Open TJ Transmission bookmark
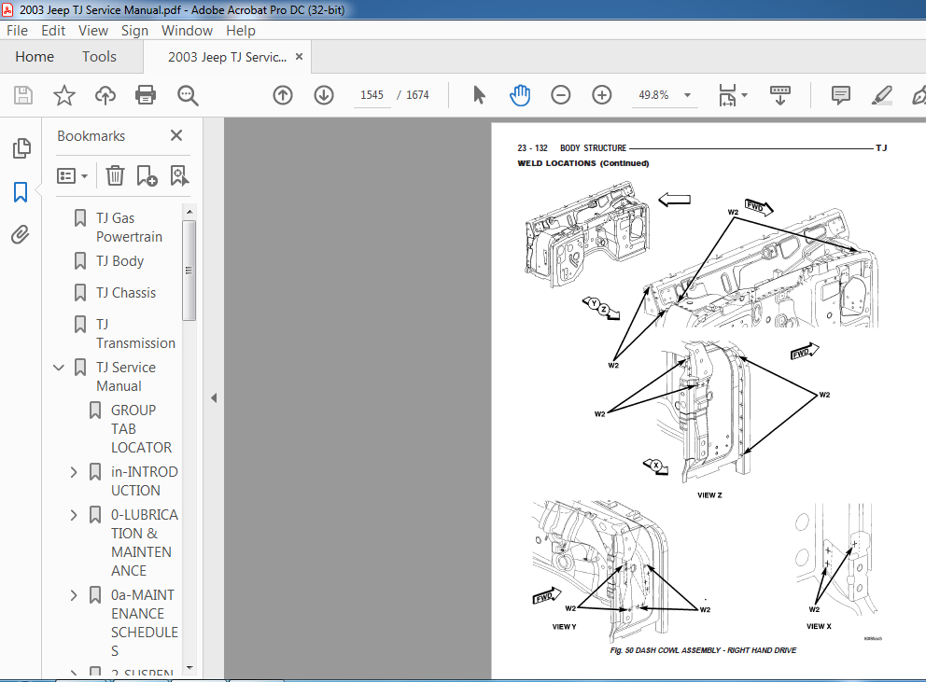 tap(135, 334)
